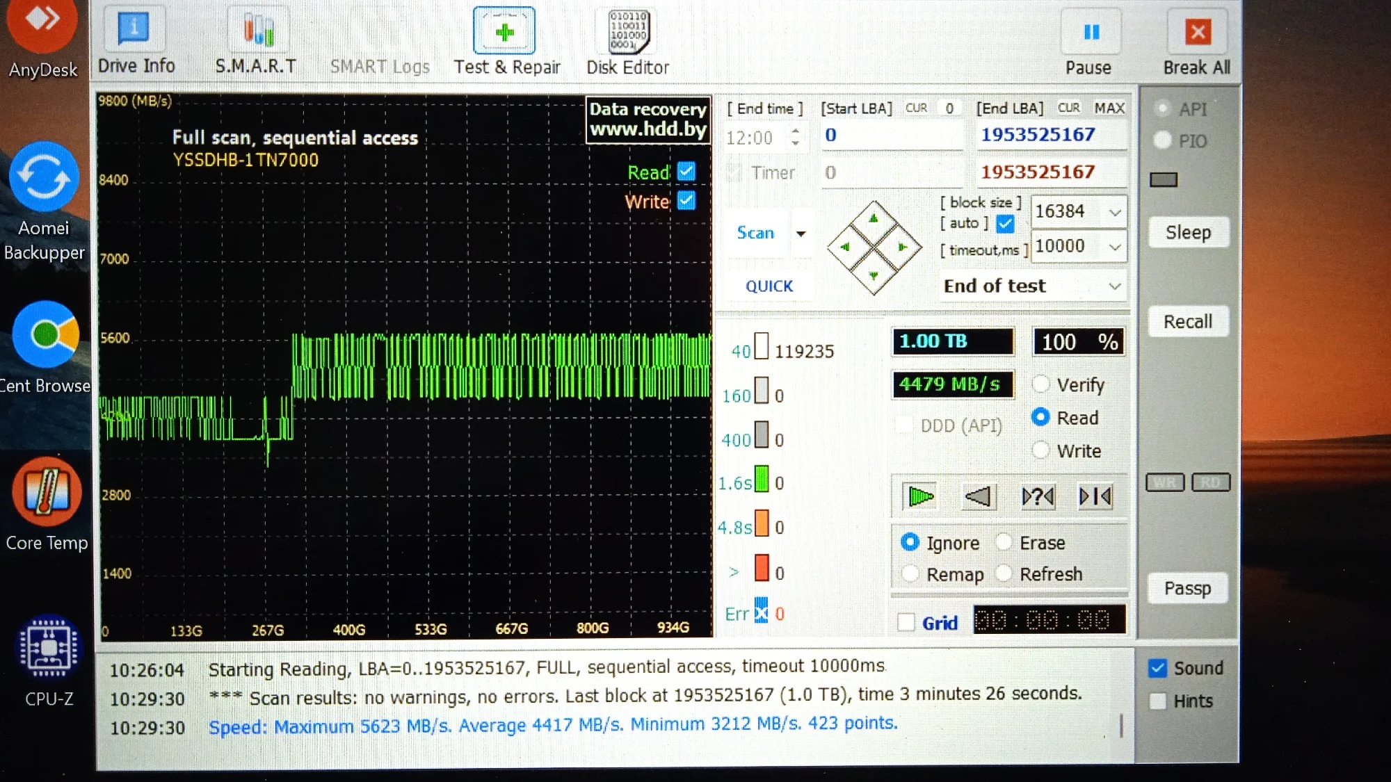Open the timeout ms dropdown
This screenshot has width=1391, height=782.
pos(1115,247)
